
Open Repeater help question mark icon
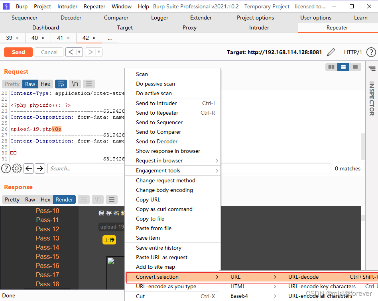tap(371, 52)
